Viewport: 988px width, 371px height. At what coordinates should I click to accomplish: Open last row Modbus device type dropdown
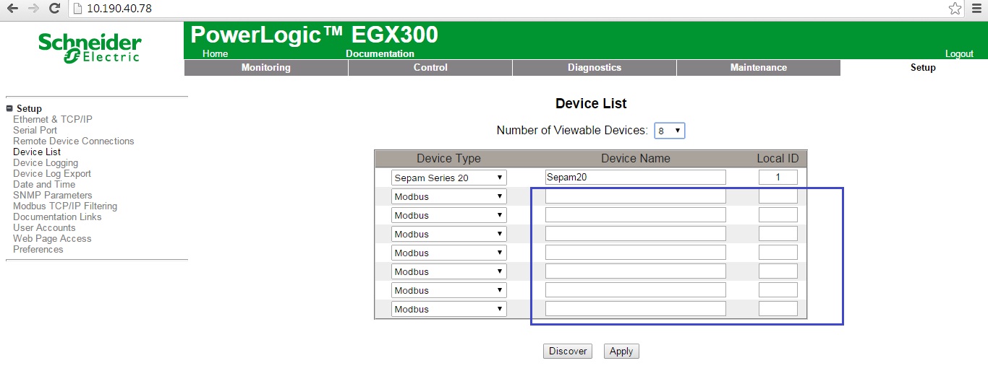(x=448, y=309)
